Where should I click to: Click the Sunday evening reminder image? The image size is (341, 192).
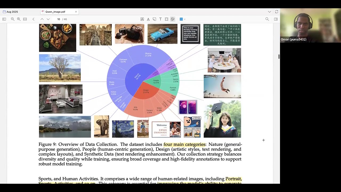point(190,34)
